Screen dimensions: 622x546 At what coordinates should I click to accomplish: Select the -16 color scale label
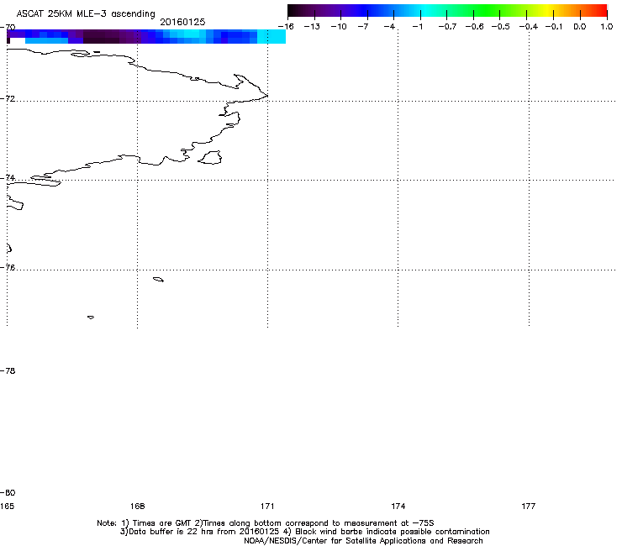(286, 27)
